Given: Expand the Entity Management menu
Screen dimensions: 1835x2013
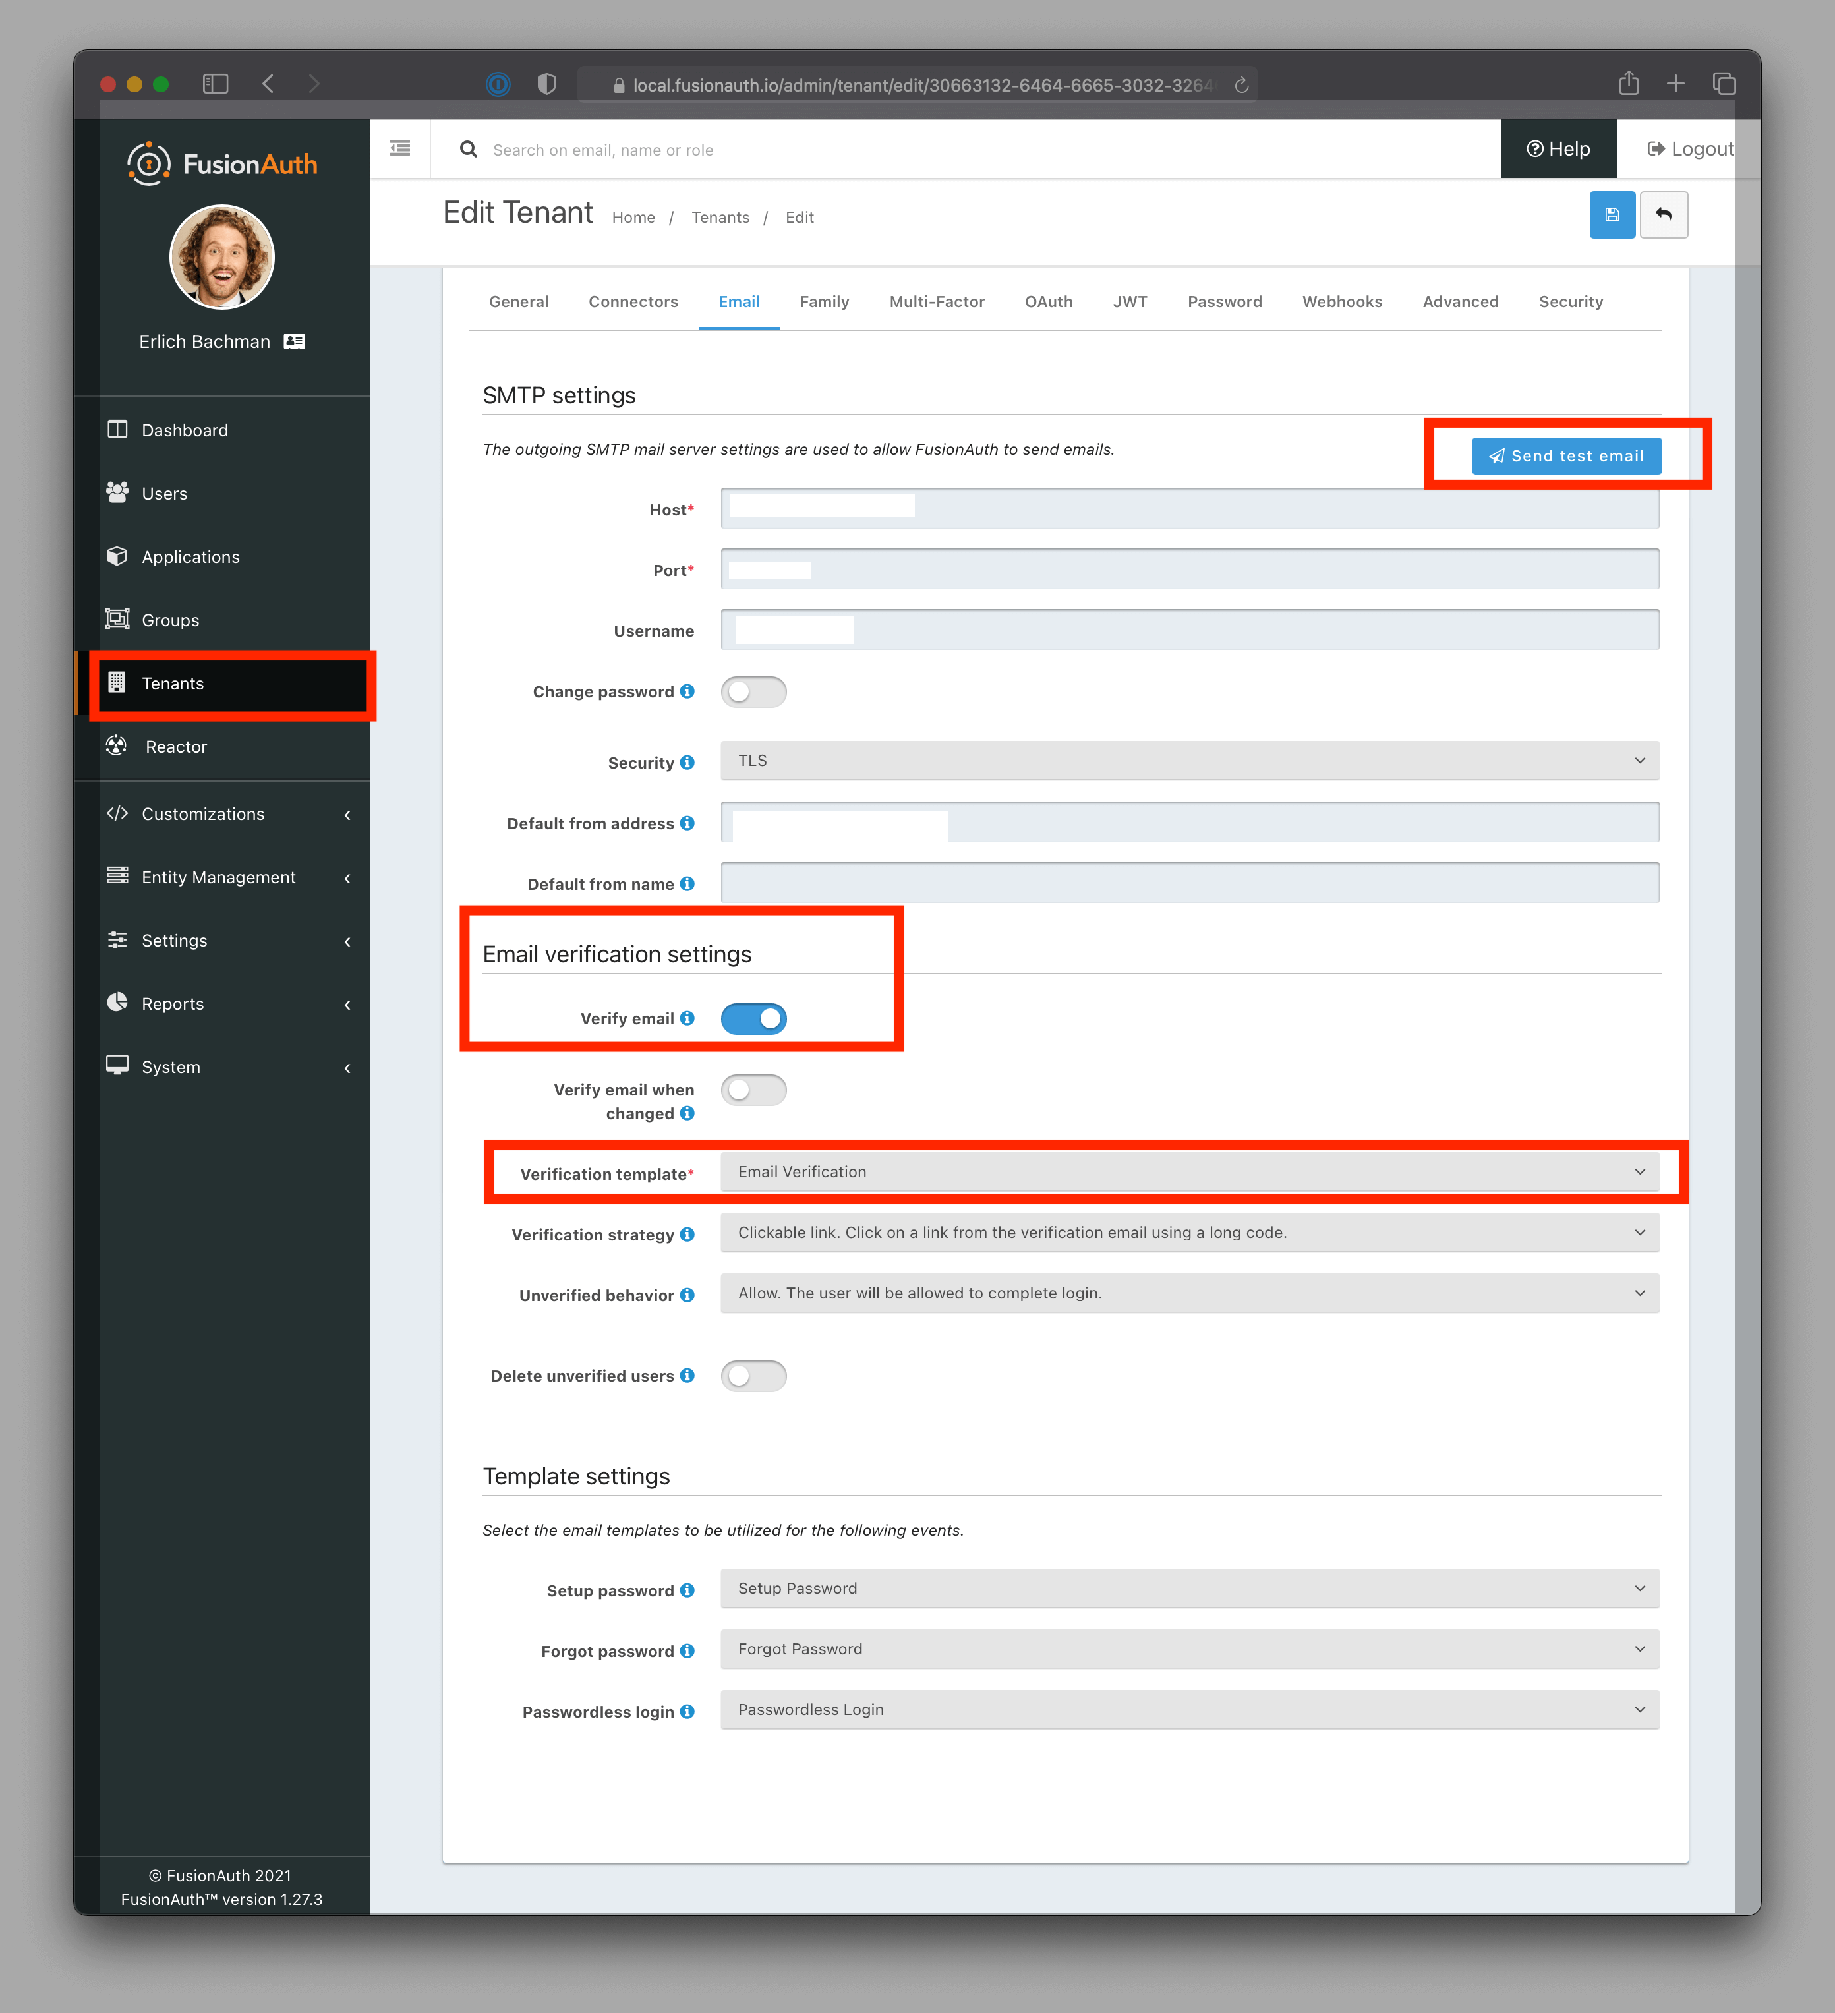Looking at the screenshot, I should [x=221, y=878].
